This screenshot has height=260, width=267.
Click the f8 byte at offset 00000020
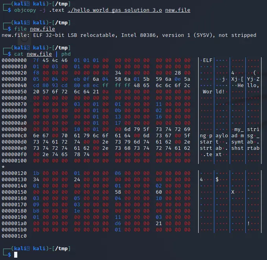(x=36, y=73)
